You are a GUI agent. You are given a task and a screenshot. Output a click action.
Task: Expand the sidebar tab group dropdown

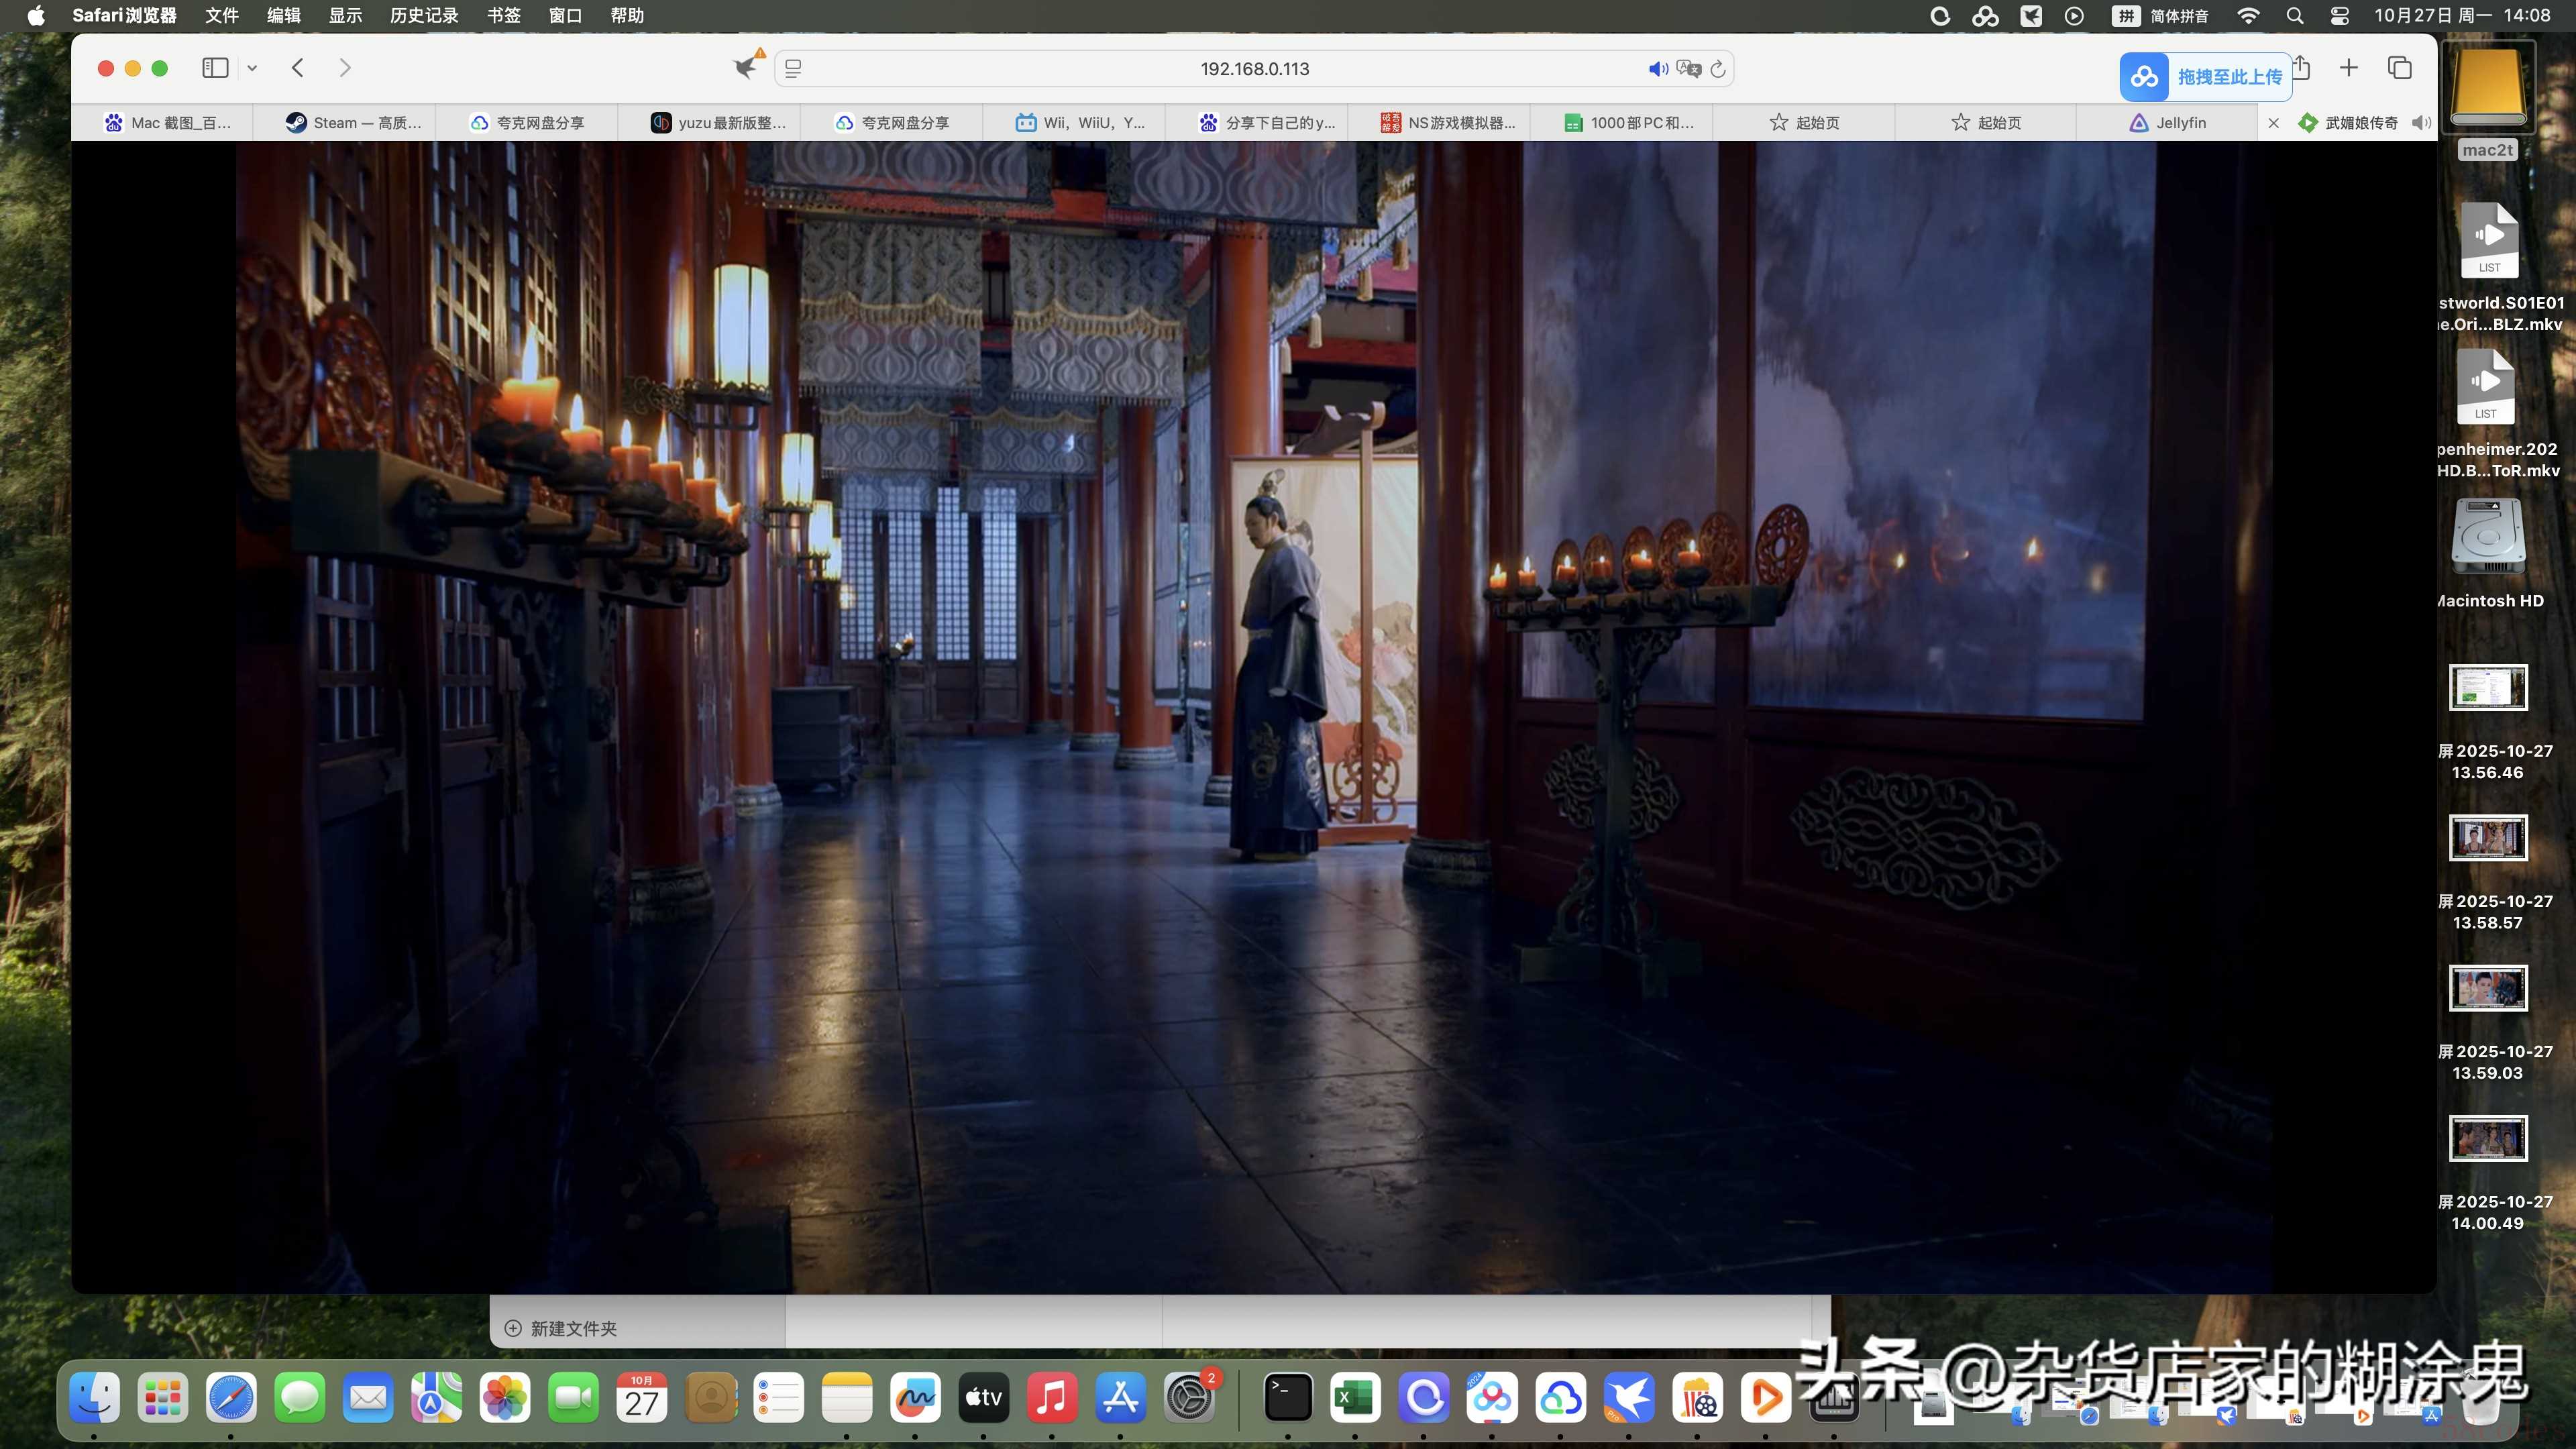coord(252,68)
